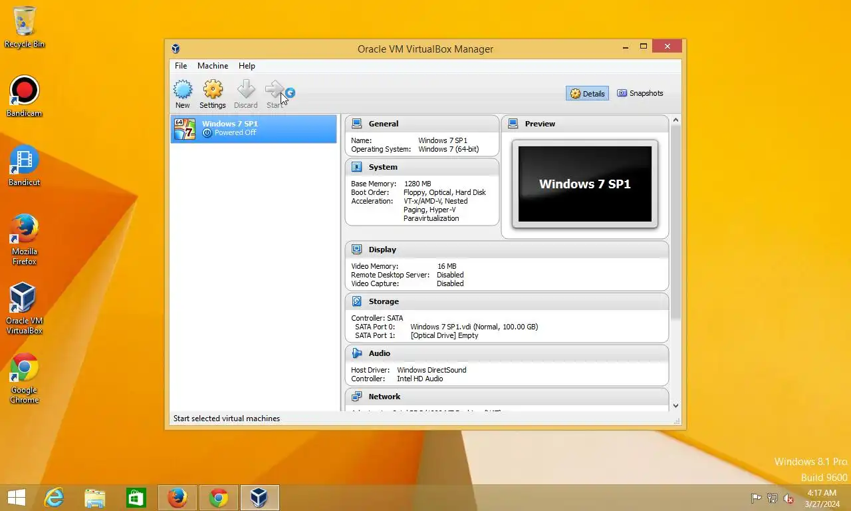851x511 pixels.
Task: Click the General section icon
Action: pyautogui.click(x=356, y=124)
